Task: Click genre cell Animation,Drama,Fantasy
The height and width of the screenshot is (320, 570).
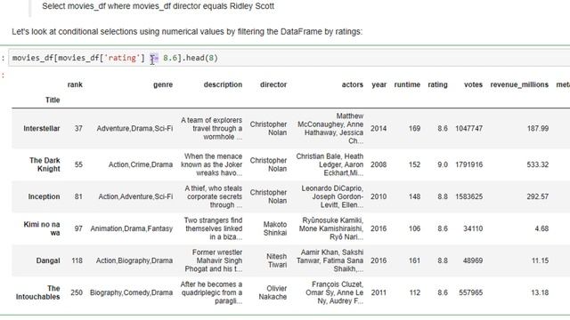Action: (132, 228)
